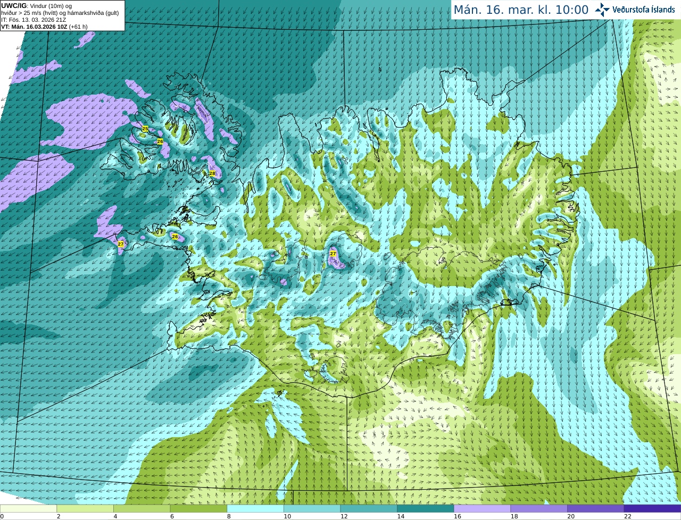681x520 pixels.
Task: Select the date heading Mán. 16. mar. kl. 10:00
Action: 521,10
